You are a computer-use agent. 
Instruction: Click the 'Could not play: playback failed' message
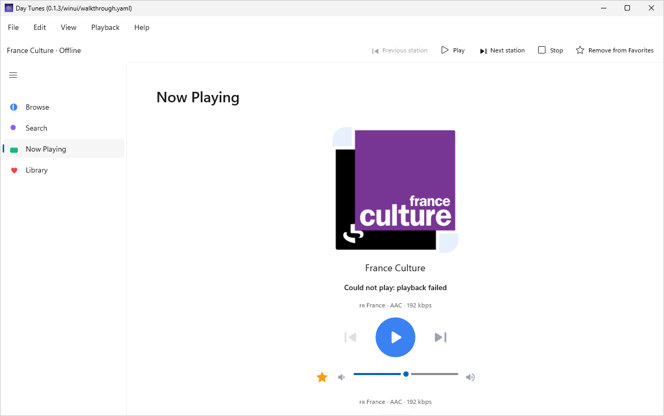point(395,287)
